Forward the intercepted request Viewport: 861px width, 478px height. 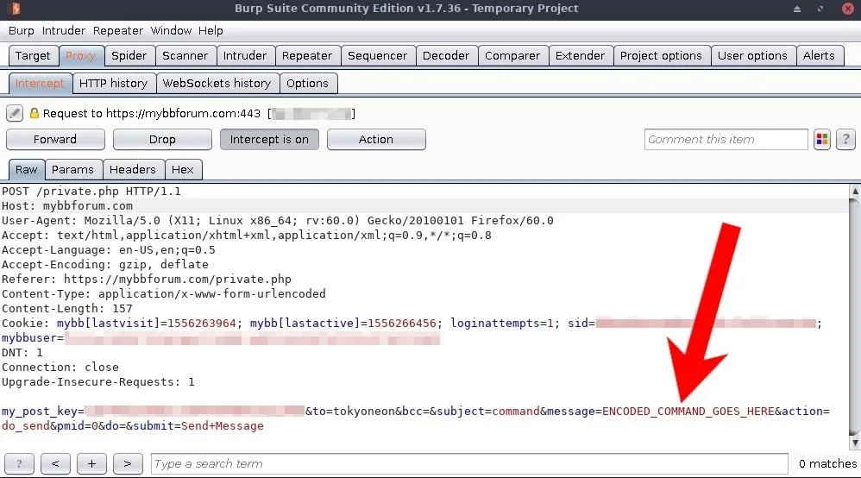(x=55, y=140)
